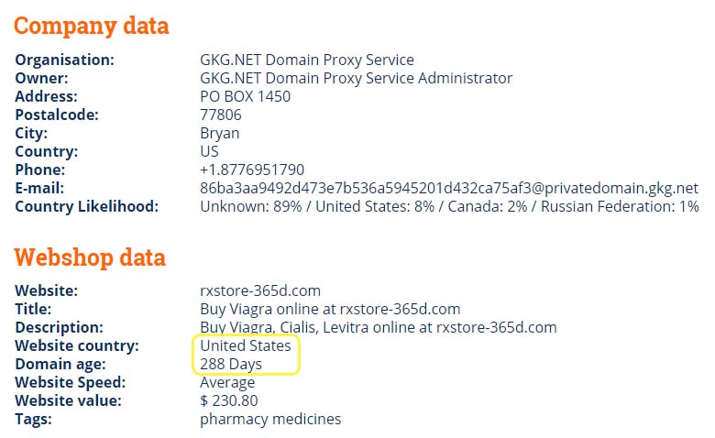Click the website value $ 230.80
Image resolution: width=715 pixels, height=438 pixels.
(x=229, y=400)
